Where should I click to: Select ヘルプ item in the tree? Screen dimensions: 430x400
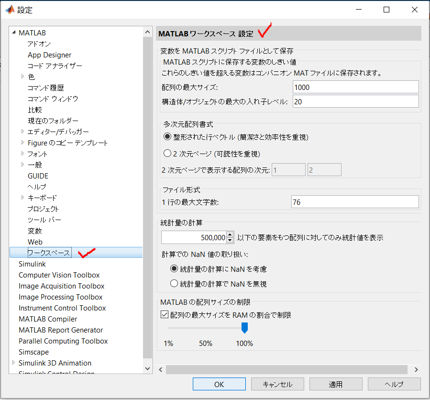pos(37,187)
